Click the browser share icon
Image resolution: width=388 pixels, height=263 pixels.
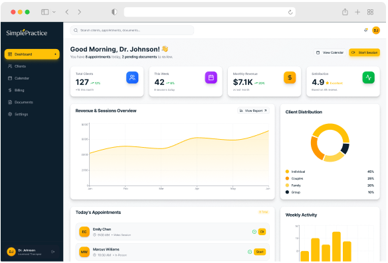tap(345, 12)
